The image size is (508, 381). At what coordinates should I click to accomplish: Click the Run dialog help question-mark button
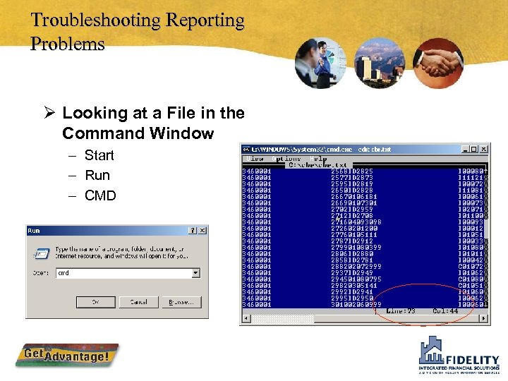click(193, 230)
